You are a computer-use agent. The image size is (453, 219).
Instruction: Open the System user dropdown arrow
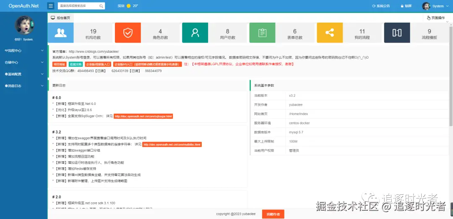coord(448,6)
